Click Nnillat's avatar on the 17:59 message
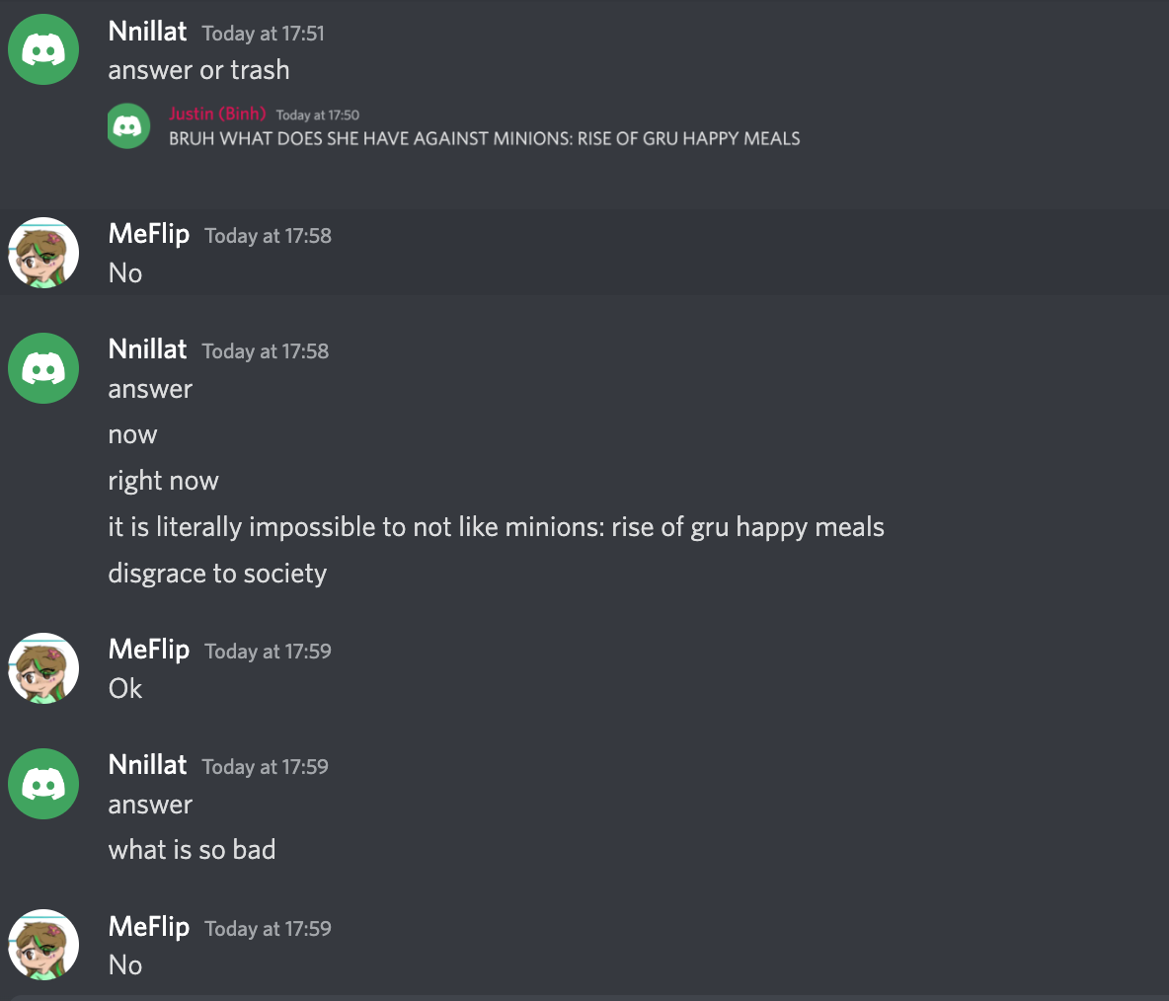The width and height of the screenshot is (1169, 1001). pos(43,784)
